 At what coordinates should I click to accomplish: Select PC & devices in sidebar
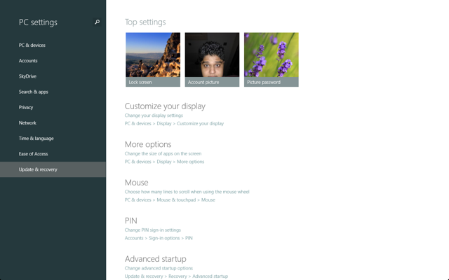32,45
